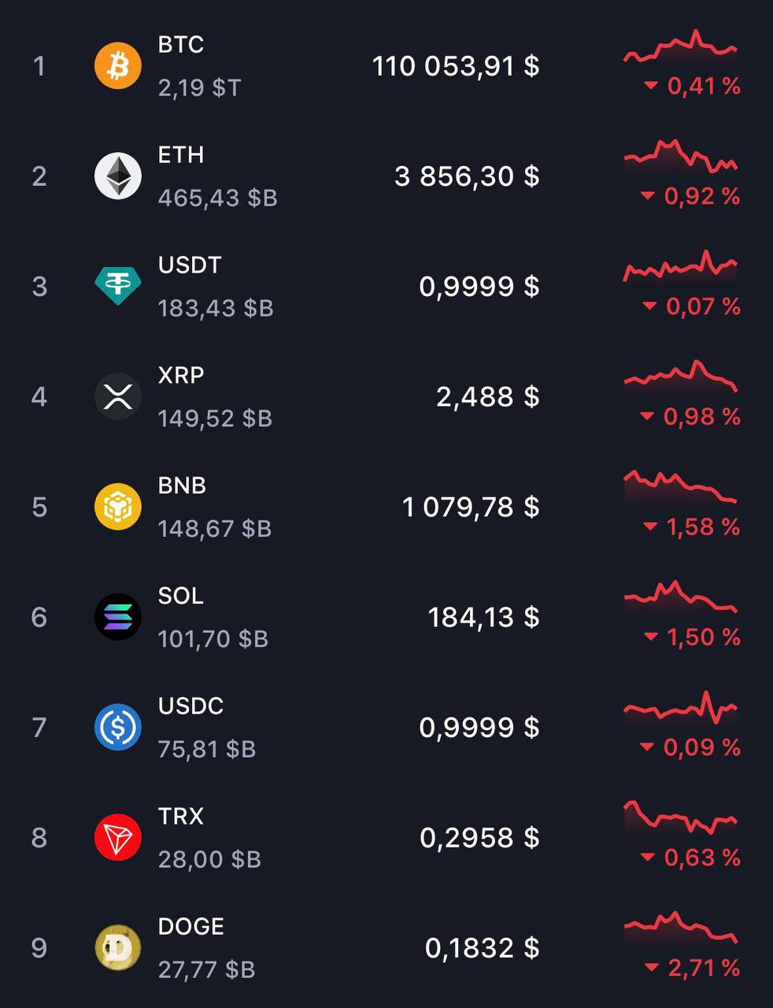The image size is (773, 1008).
Task: Open the DOGE ticker label
Action: coord(191,926)
